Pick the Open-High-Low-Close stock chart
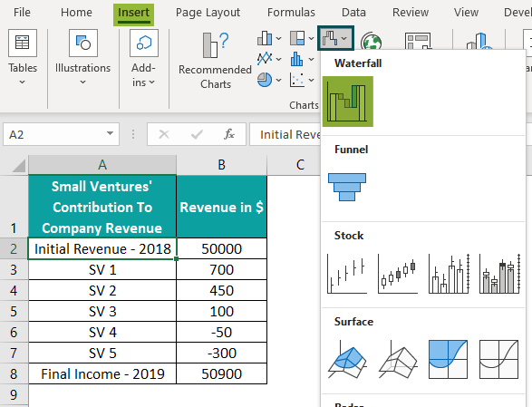532x407 pixels. tap(398, 274)
